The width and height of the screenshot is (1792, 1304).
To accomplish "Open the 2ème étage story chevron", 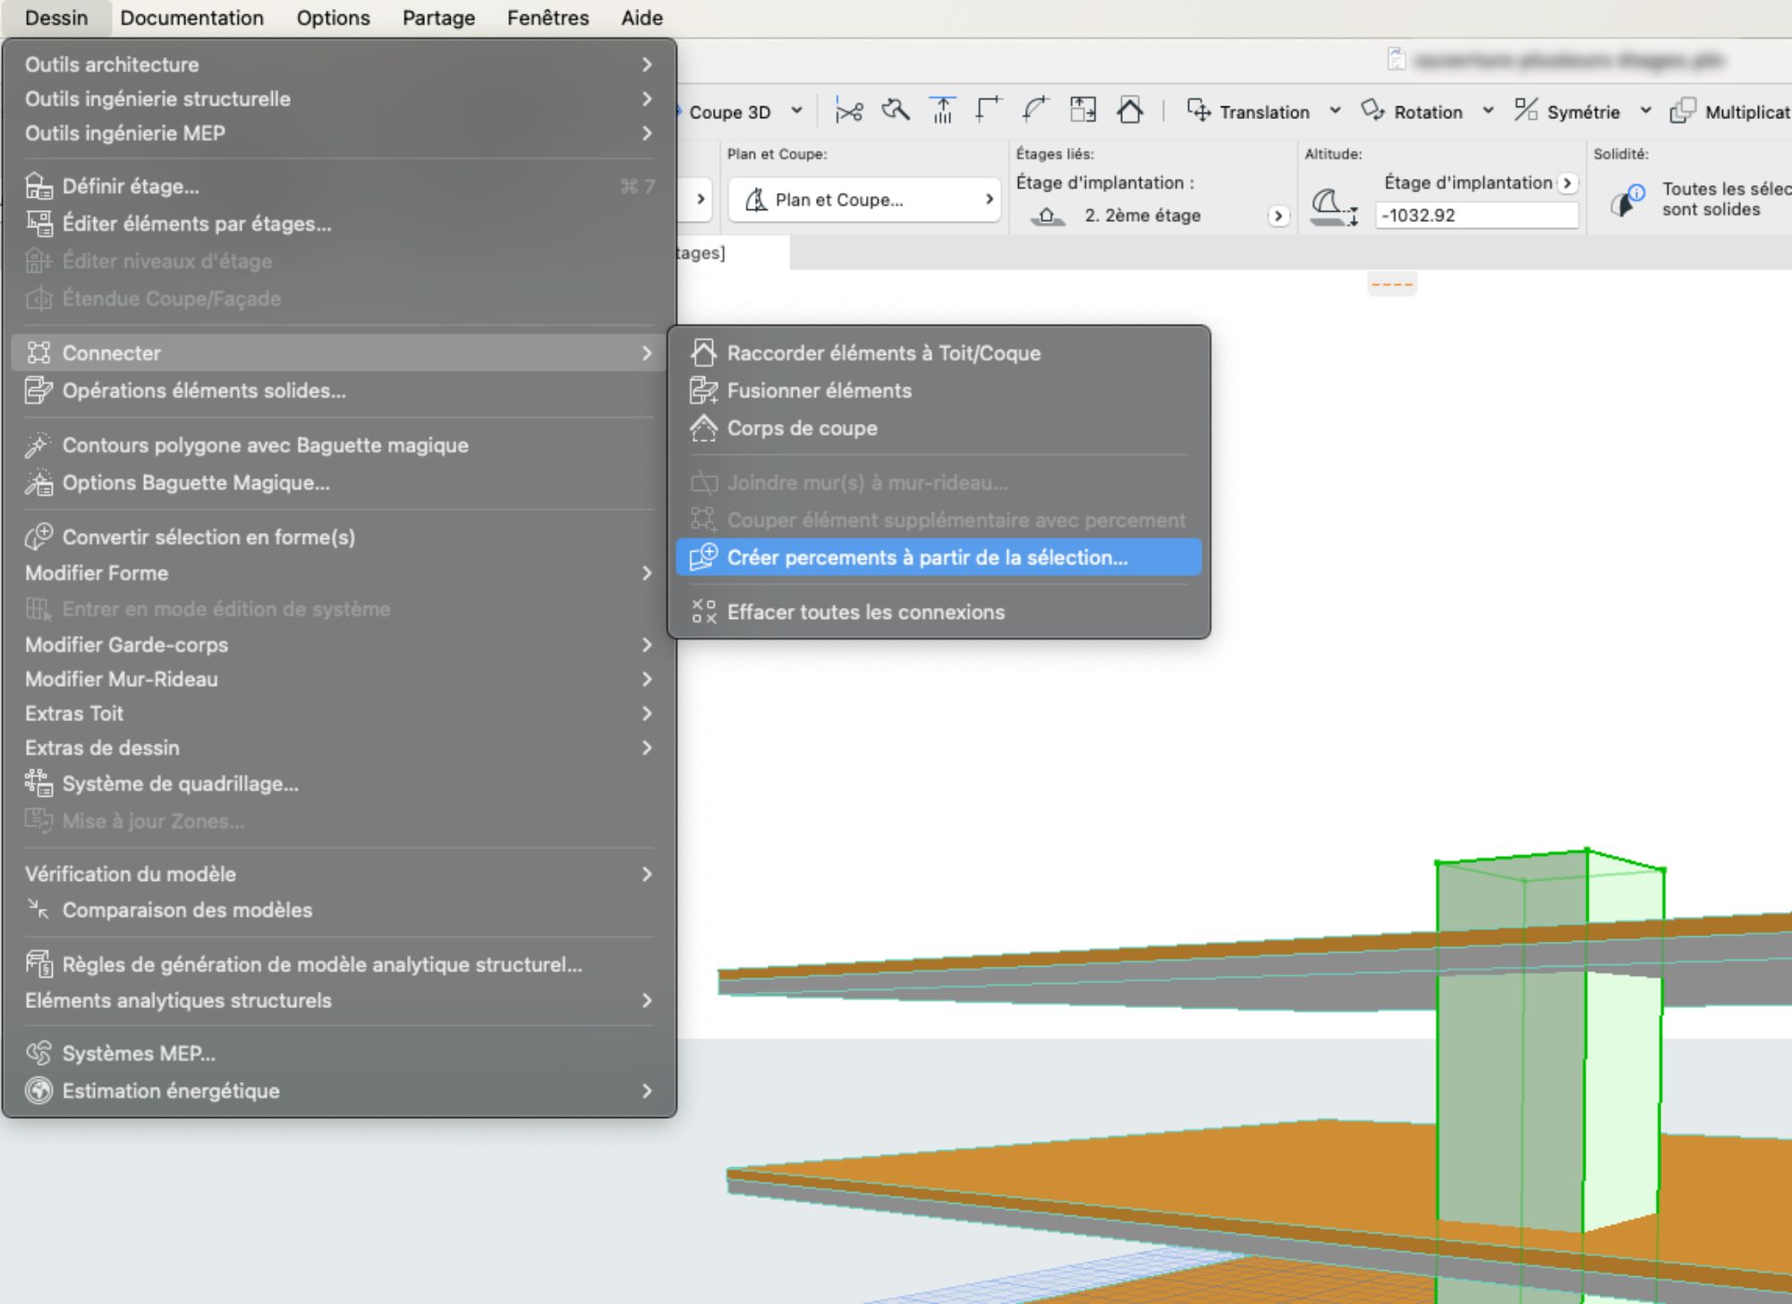I will point(1278,216).
